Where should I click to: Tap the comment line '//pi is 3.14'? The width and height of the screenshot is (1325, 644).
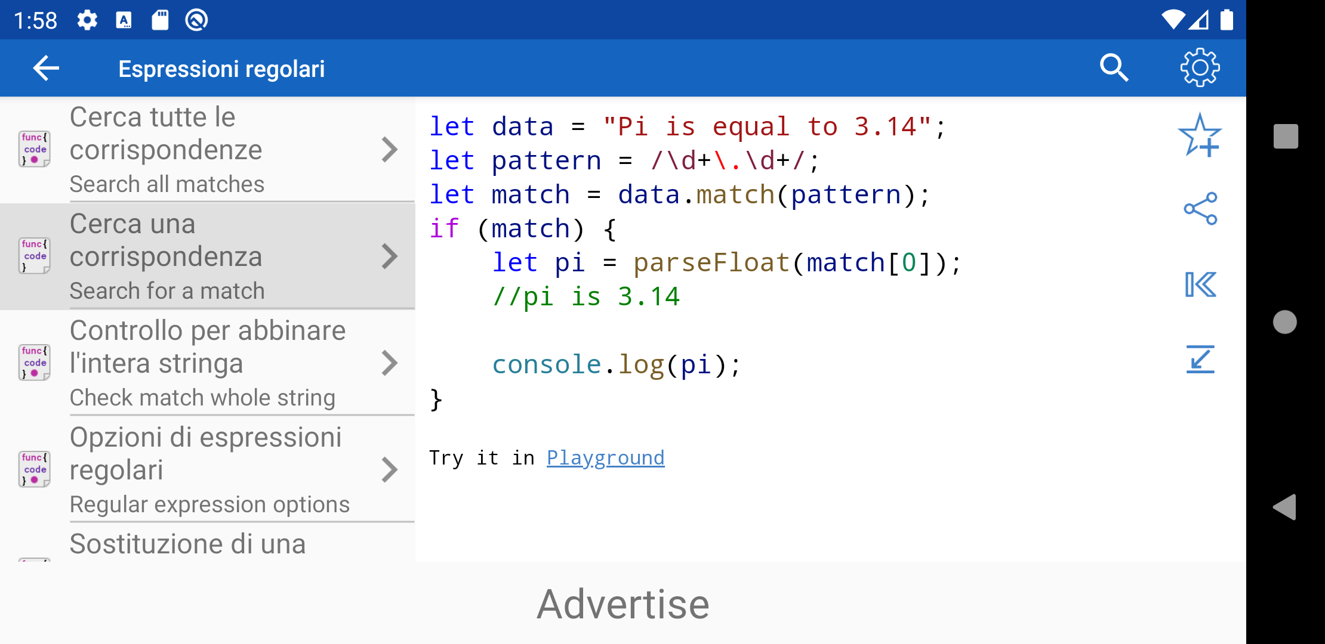point(586,296)
